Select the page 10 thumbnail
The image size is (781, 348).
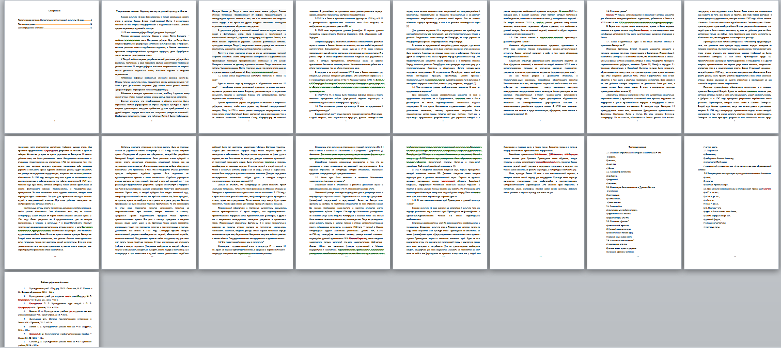pyautogui.click(x=148, y=202)
